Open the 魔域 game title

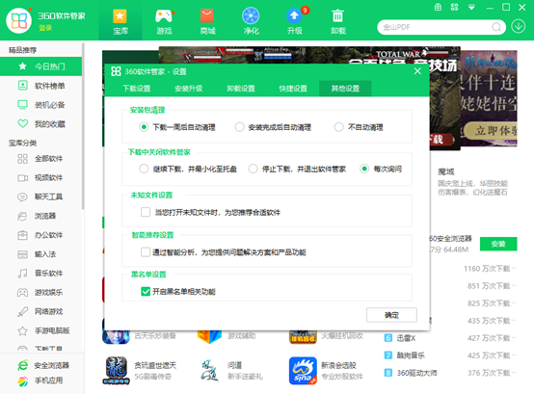[x=446, y=171]
